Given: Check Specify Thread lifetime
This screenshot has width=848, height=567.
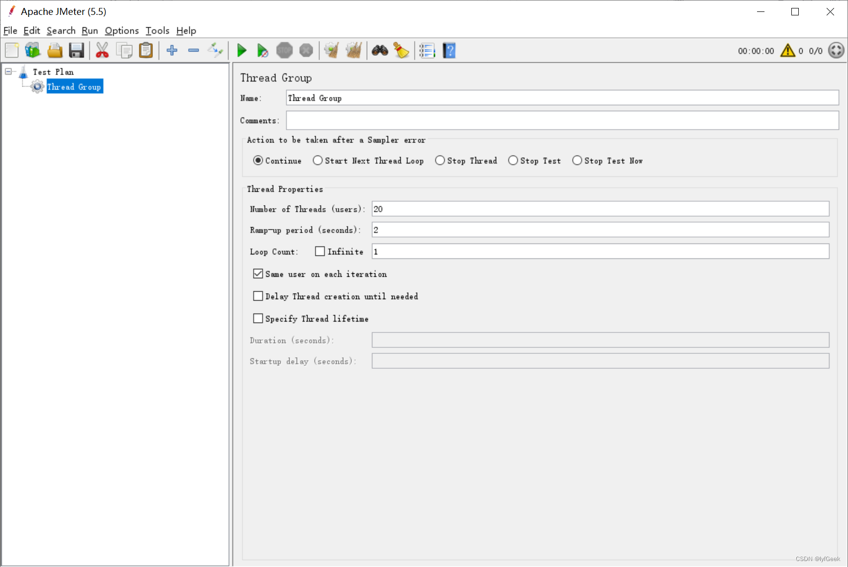Looking at the screenshot, I should click(258, 319).
